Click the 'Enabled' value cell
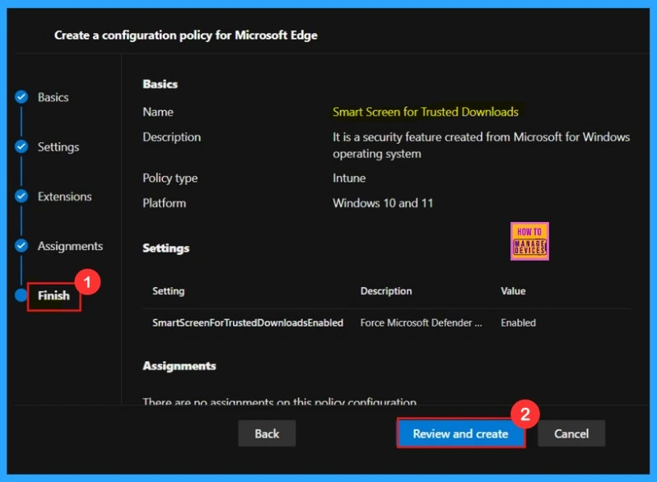 tap(519, 322)
